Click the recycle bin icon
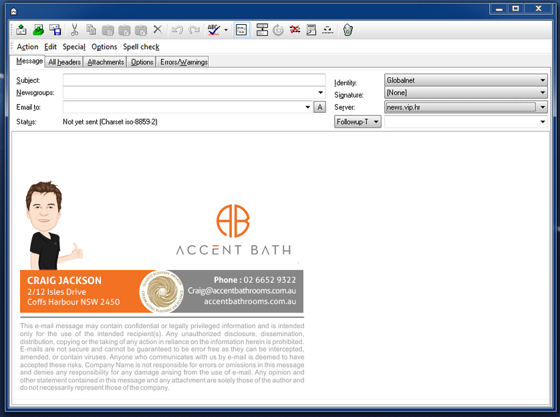This screenshot has width=560, height=417. [x=347, y=30]
